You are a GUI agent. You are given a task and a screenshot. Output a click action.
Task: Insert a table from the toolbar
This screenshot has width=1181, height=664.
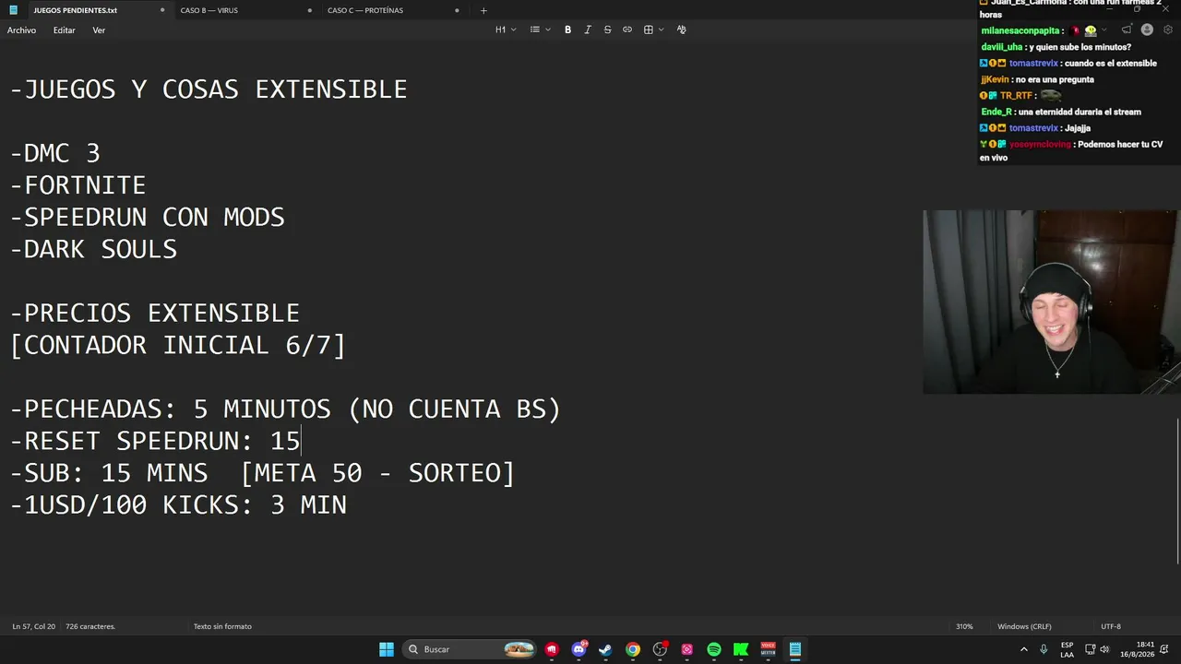(x=649, y=30)
